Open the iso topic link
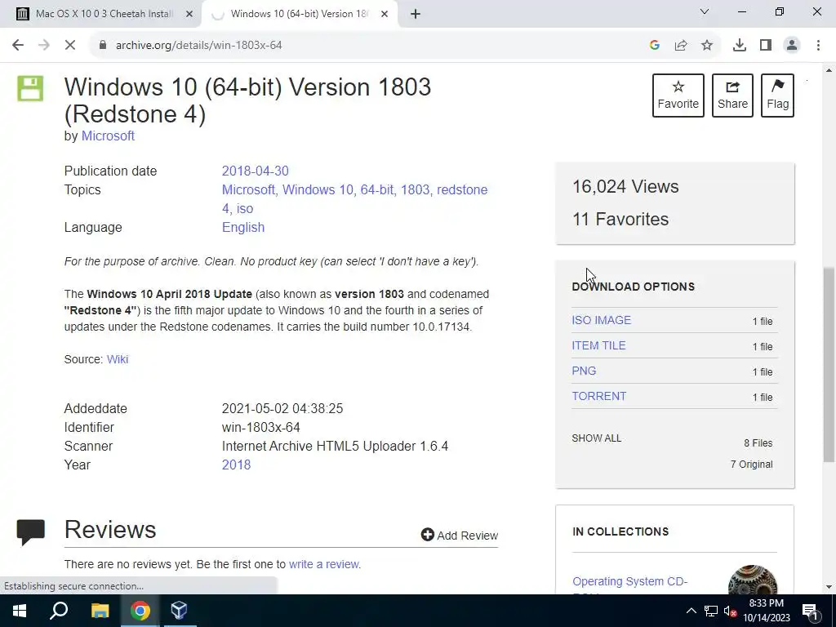 245,208
